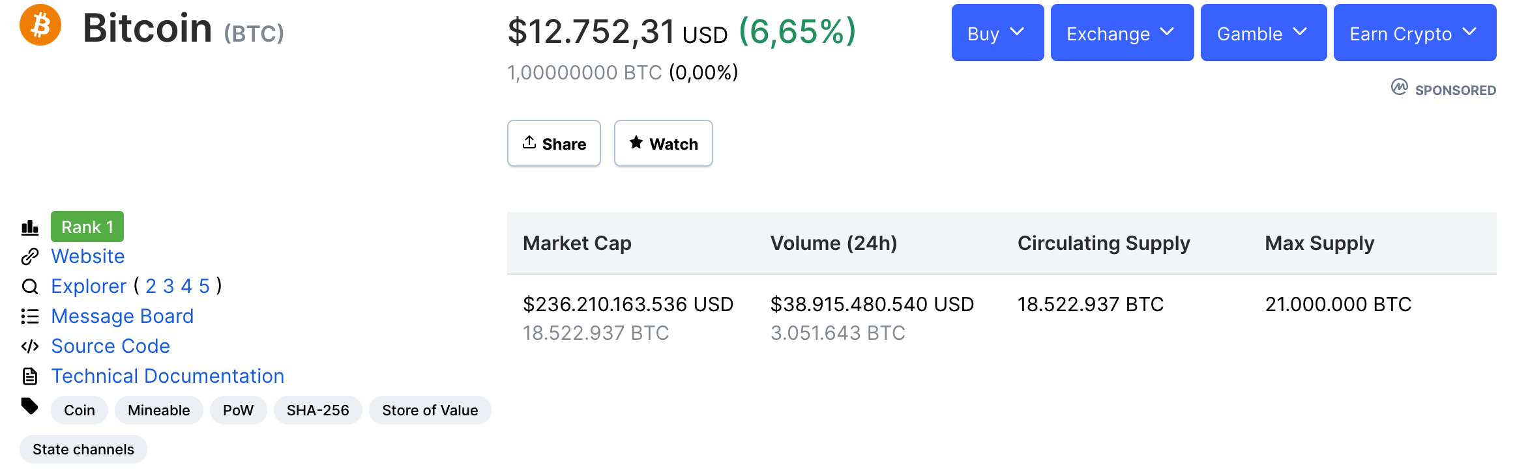Click the list icon next to Message Board

click(30, 316)
